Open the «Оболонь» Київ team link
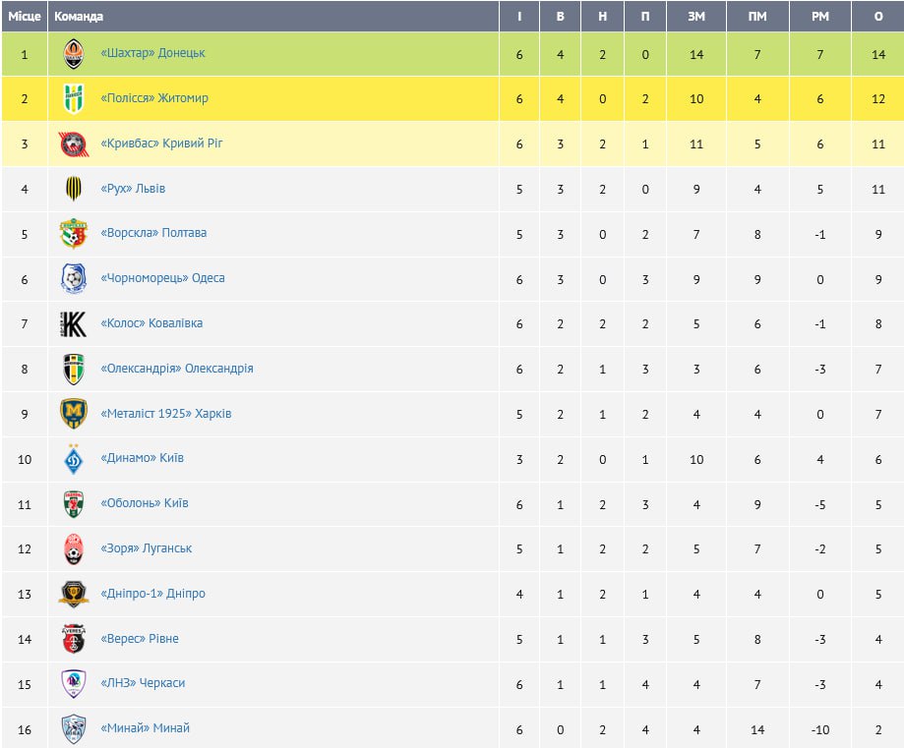Image resolution: width=904 pixels, height=748 pixels. (145, 503)
